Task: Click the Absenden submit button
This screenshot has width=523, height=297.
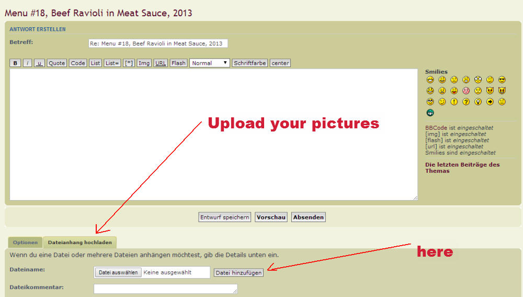Action: (x=309, y=217)
